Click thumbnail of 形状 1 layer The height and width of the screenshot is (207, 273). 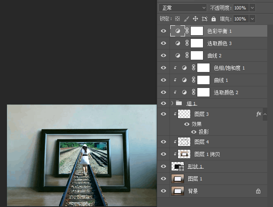tap(178, 166)
